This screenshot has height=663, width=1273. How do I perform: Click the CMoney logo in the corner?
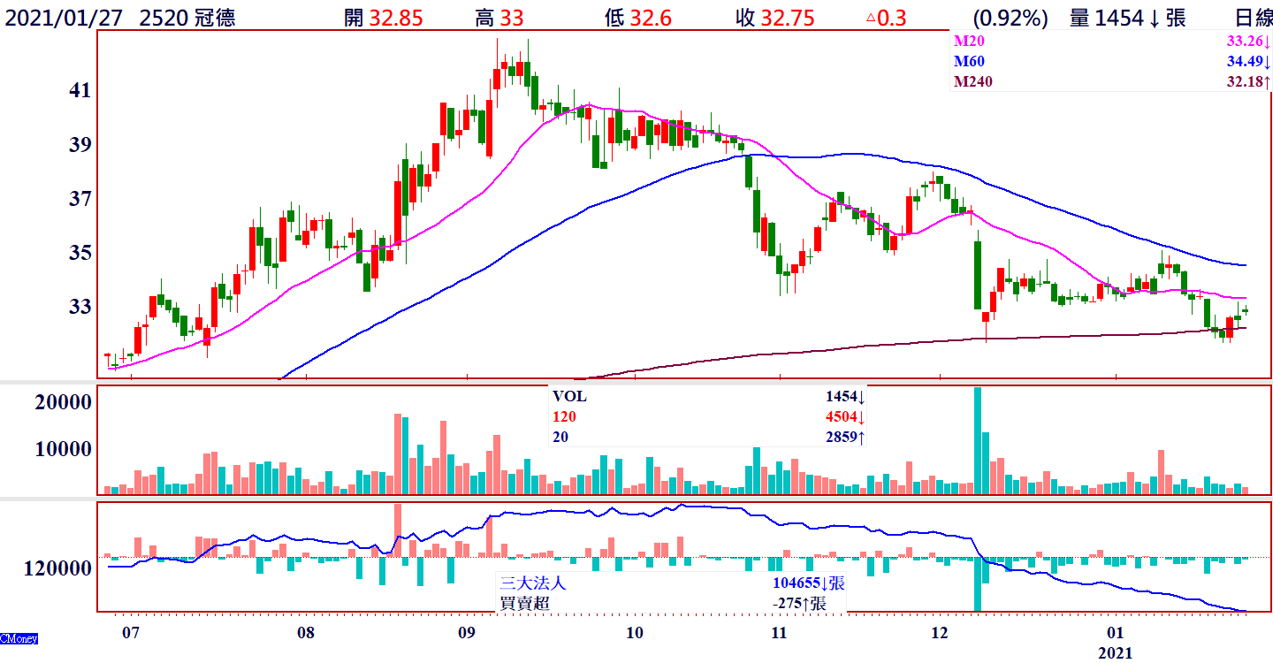[x=19, y=637]
